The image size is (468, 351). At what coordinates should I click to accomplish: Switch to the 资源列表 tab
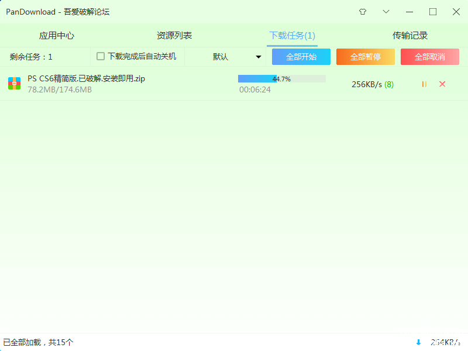[x=174, y=36]
